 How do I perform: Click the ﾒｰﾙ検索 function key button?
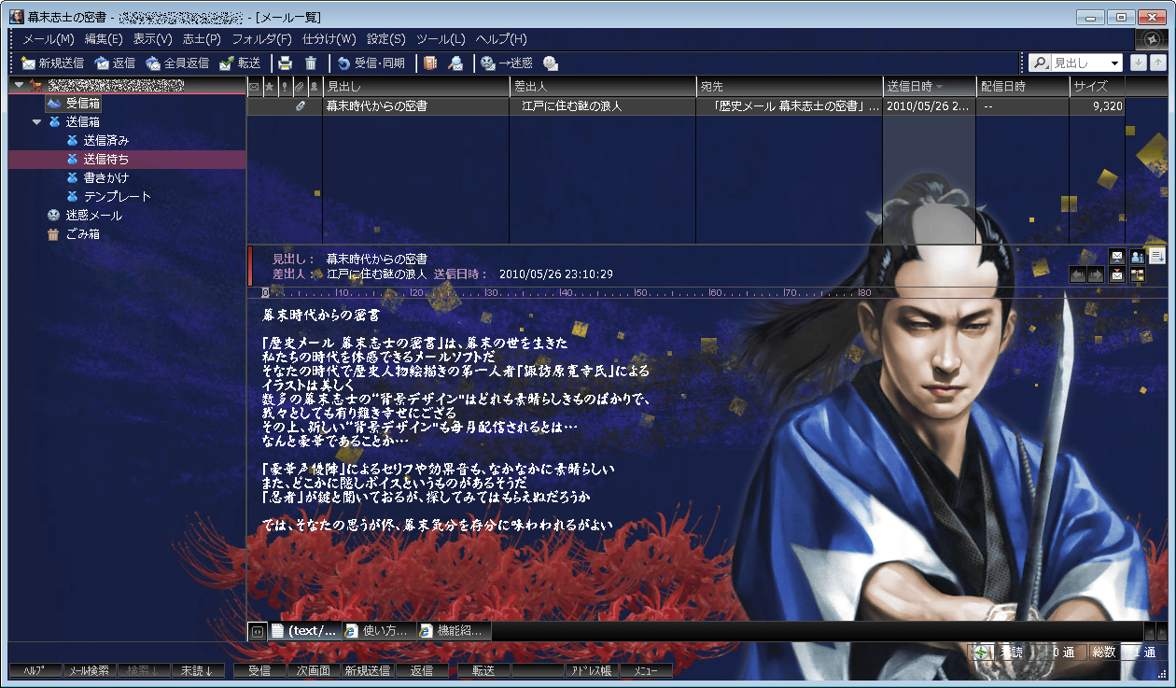click(x=91, y=670)
